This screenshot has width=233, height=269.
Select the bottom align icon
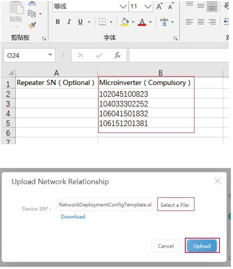pos(212,6)
